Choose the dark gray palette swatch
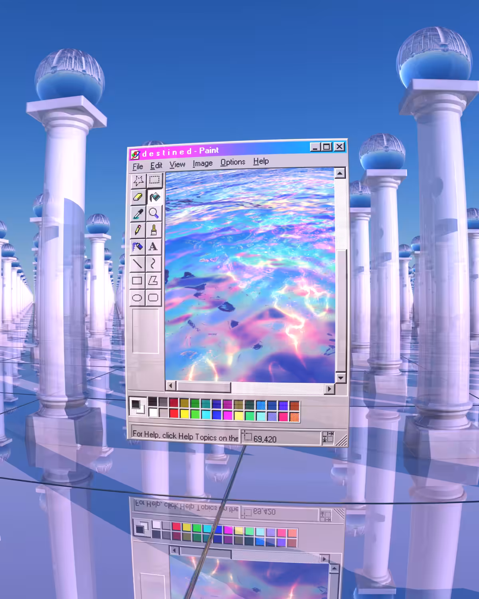 click(x=163, y=402)
